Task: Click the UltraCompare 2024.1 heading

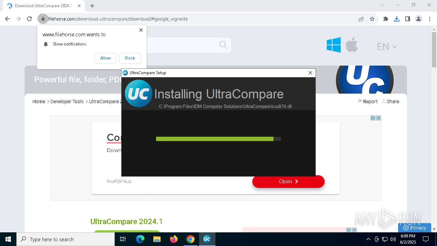Action: click(126, 221)
